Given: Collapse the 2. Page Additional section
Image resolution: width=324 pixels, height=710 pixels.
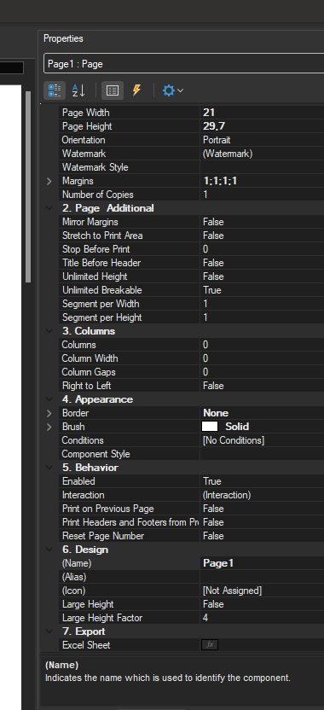Looking at the screenshot, I should coord(49,208).
